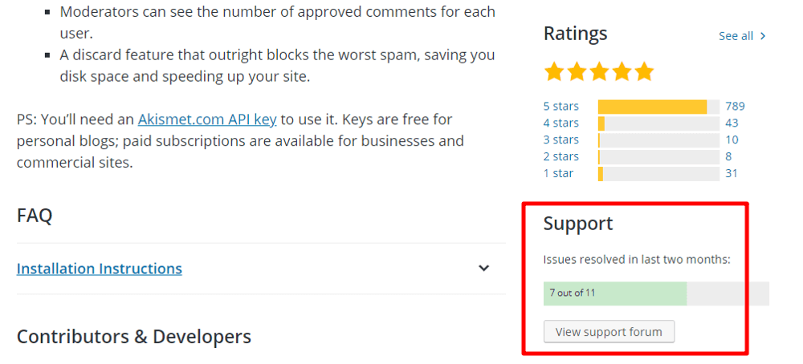Click the fourth gold rating star

click(622, 72)
